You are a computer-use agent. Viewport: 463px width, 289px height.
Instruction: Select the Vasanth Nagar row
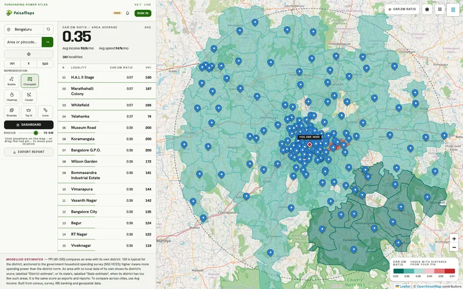click(106, 200)
